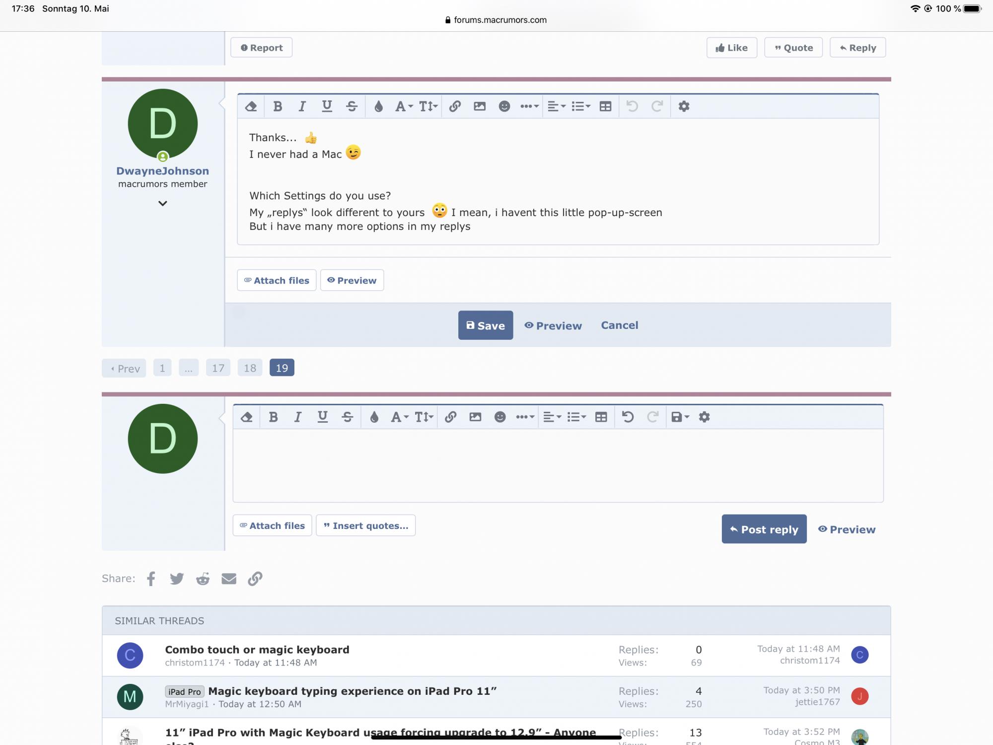This screenshot has width=993, height=745.
Task: Open the smilies picker in the top editor
Action: point(504,106)
